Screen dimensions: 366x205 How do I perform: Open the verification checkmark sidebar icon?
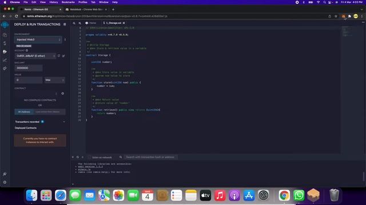pyautogui.click(x=5, y=68)
